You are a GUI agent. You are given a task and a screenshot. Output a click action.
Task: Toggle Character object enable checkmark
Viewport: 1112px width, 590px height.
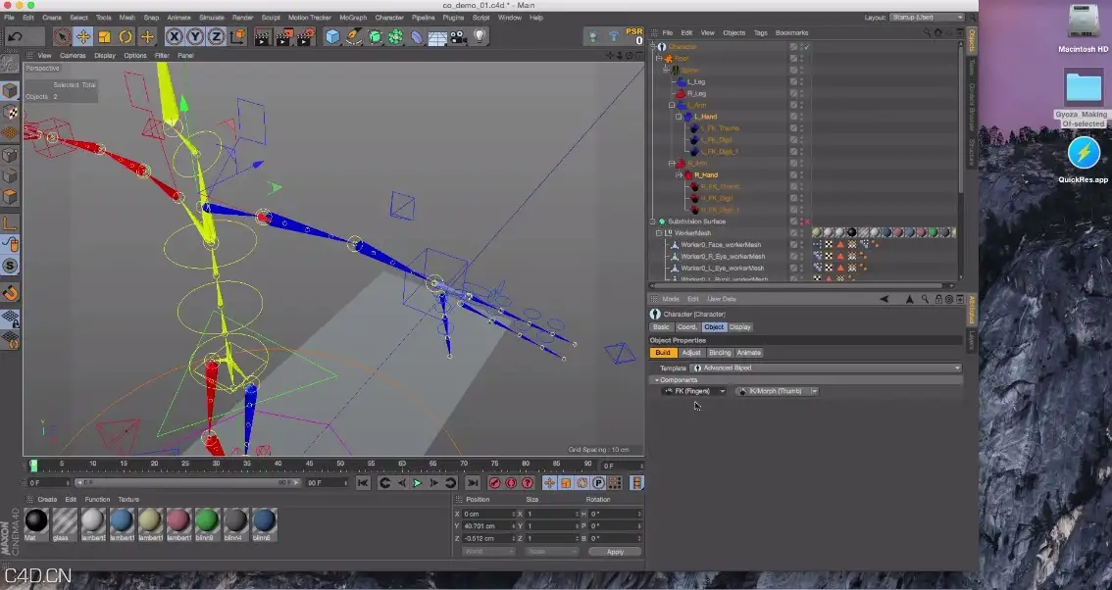(x=807, y=47)
